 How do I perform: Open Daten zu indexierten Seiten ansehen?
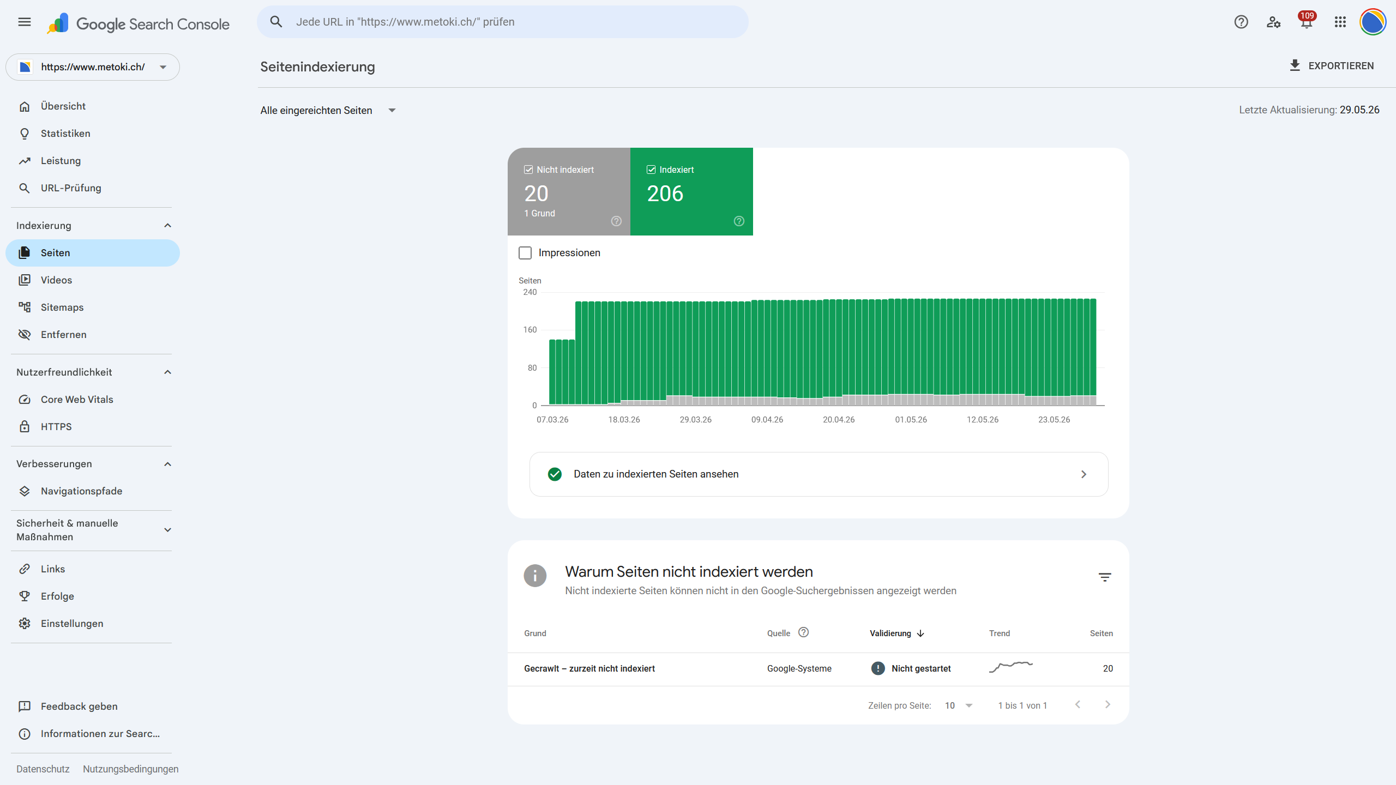click(x=819, y=474)
